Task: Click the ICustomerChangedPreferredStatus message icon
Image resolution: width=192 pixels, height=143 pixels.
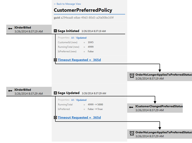Action: coord(131,107)
